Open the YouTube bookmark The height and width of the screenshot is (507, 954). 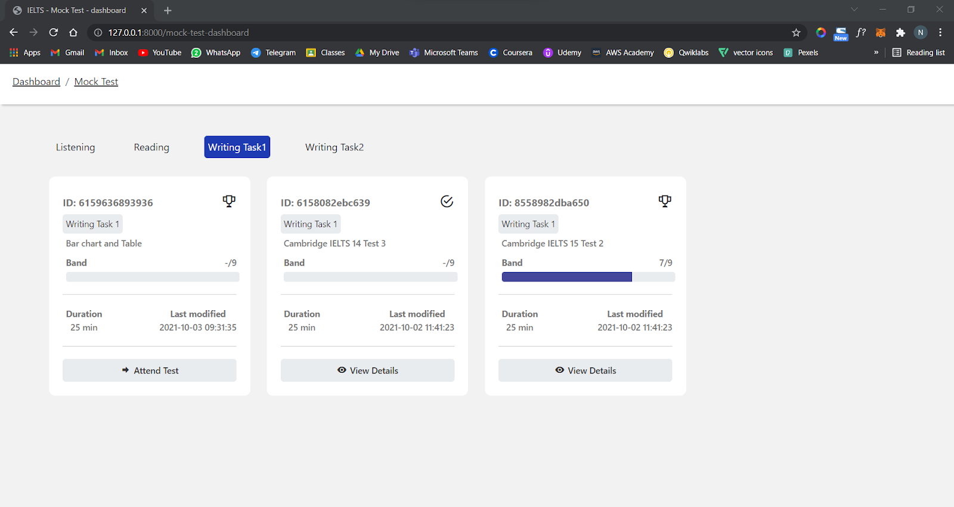click(x=160, y=52)
